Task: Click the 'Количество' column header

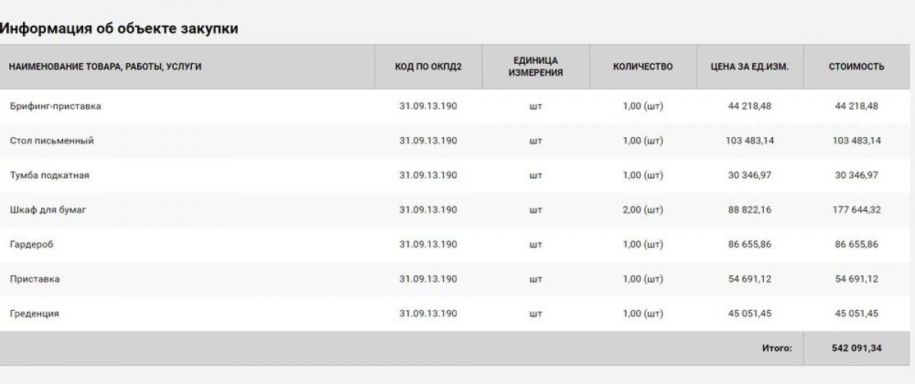Action: click(643, 67)
